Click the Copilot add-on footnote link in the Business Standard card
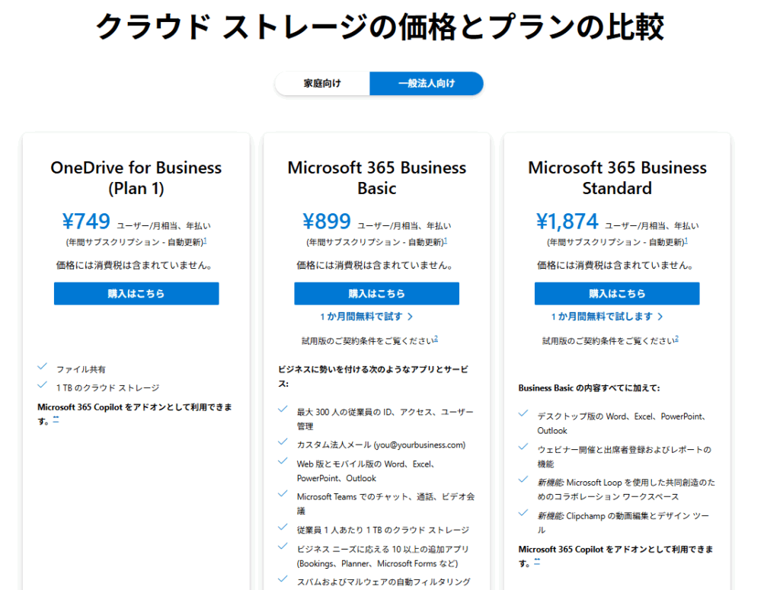 point(537,562)
